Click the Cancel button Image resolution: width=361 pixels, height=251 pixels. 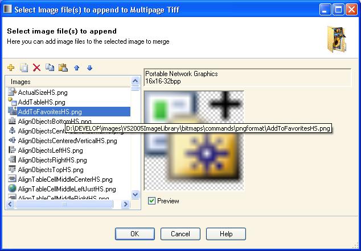(180, 234)
